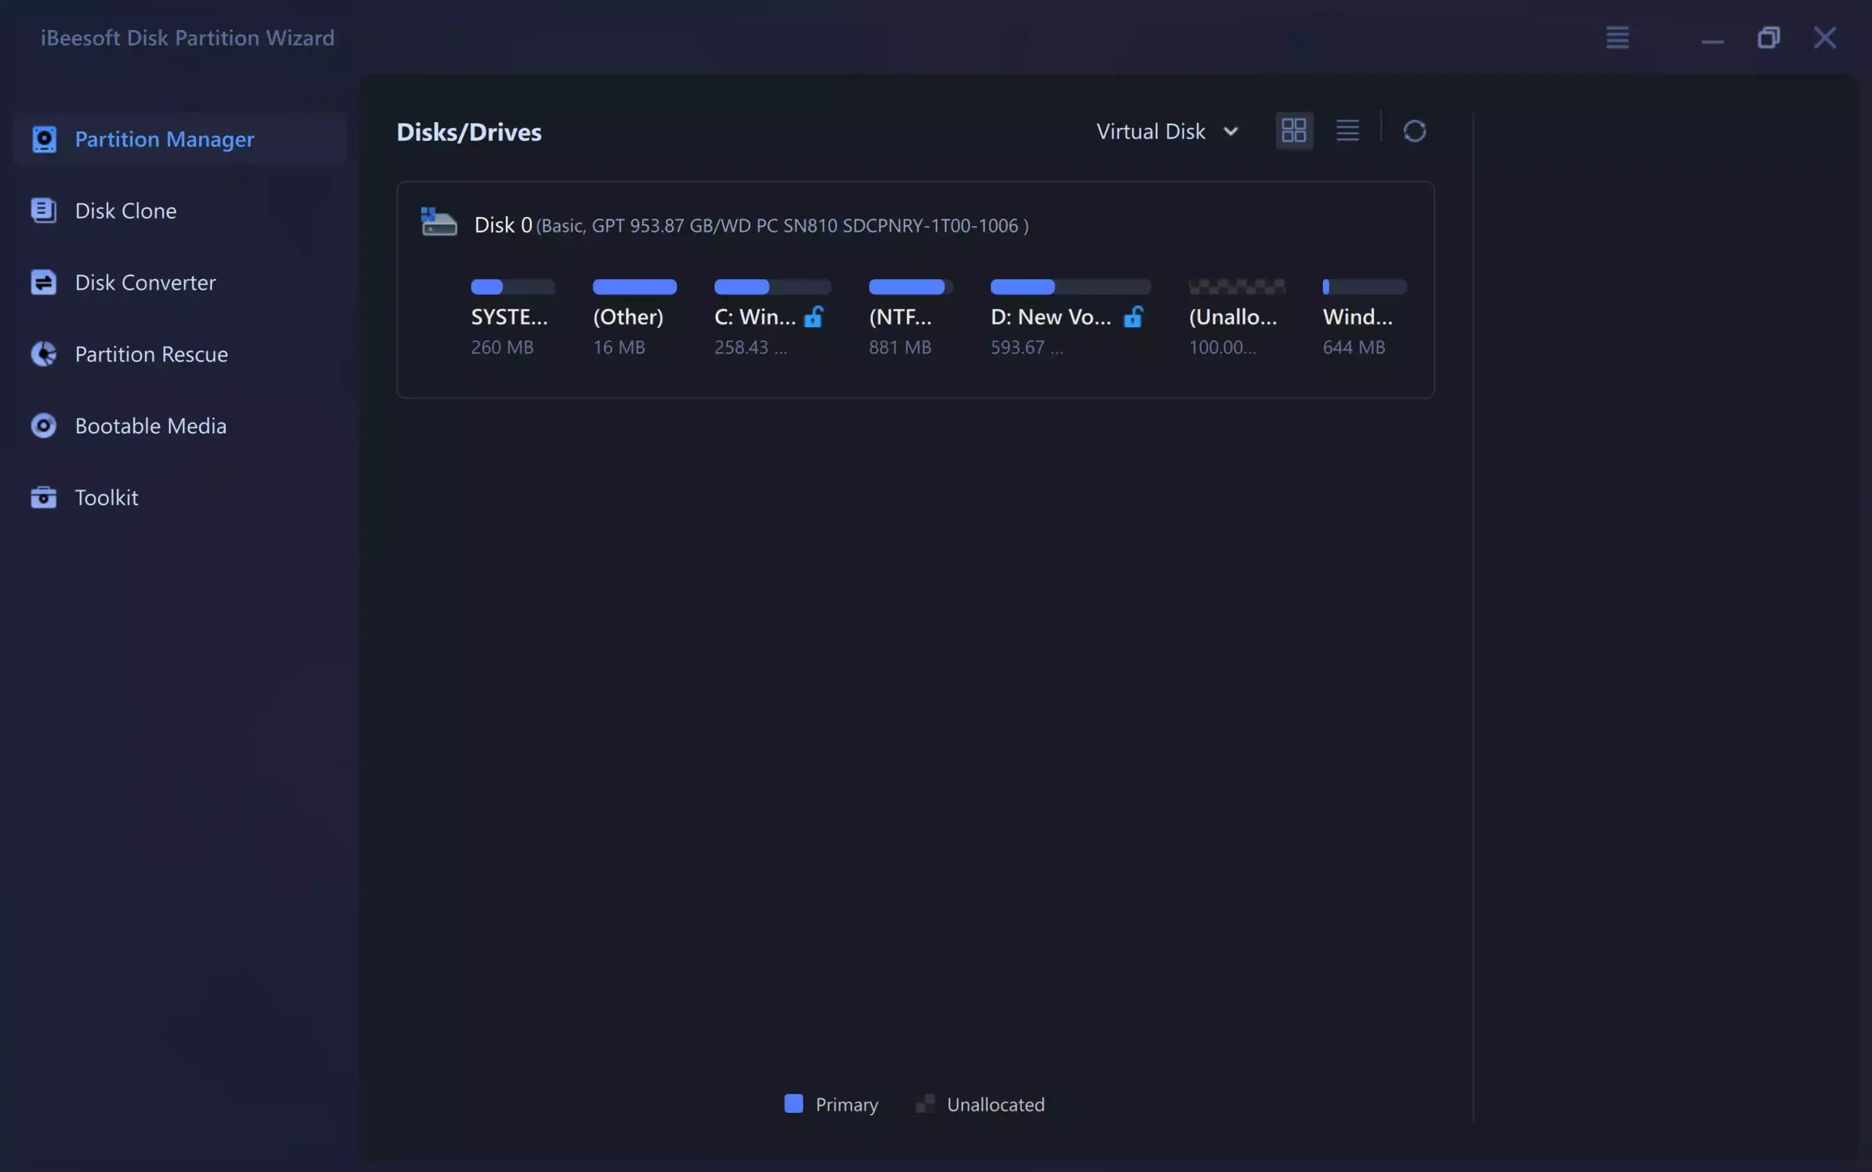Click the usage bar of Wind... partition
Screen dimensions: 1872x1172
click(x=1365, y=287)
